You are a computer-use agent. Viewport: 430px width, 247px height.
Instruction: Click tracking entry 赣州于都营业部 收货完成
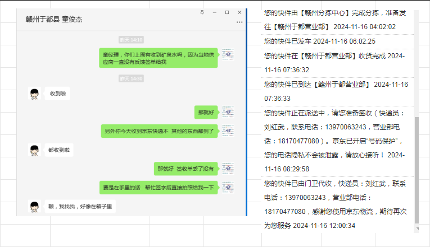coord(337,63)
